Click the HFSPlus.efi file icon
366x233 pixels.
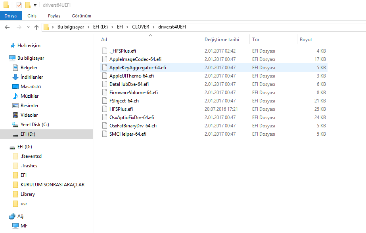[105, 109]
